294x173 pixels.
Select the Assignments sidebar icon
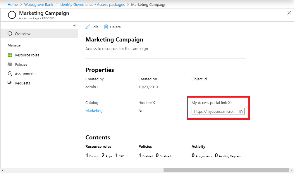(9, 73)
